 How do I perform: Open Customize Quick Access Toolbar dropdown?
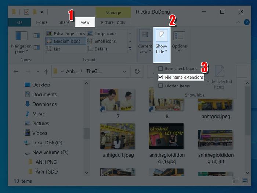[42, 12]
